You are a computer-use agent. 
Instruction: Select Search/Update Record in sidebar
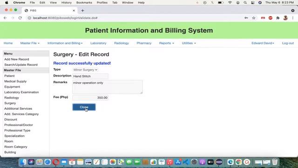tap(21, 65)
